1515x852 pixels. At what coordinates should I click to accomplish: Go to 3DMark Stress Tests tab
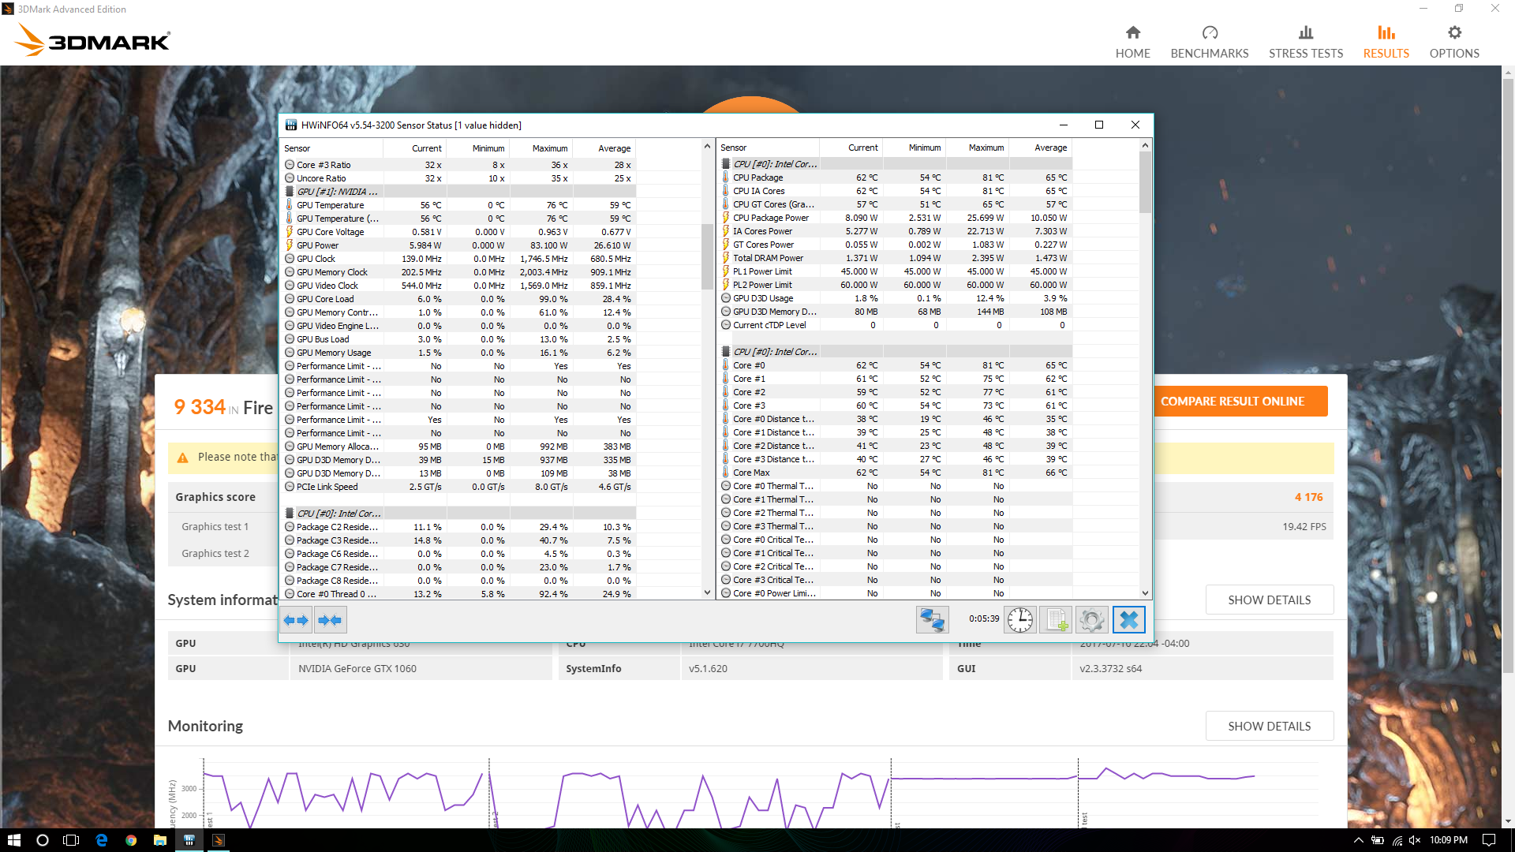click(x=1306, y=42)
